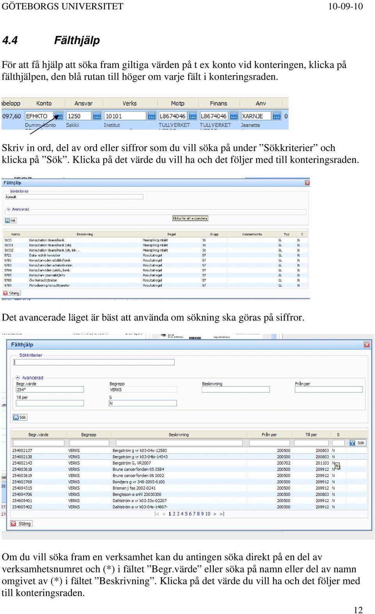The width and height of the screenshot is (375, 614).
Task: Click empty Sökkriterier field in advanced dialog
Action: 94,362
